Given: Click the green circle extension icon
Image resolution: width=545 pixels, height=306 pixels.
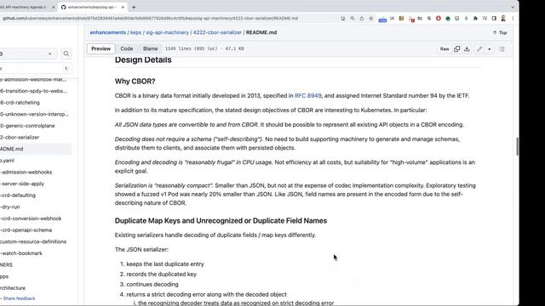Looking at the screenshot, I should click(x=448, y=19).
